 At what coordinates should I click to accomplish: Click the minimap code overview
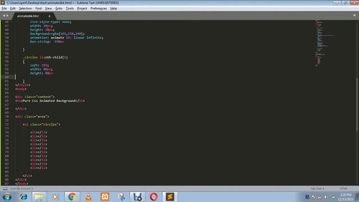coord(324,43)
